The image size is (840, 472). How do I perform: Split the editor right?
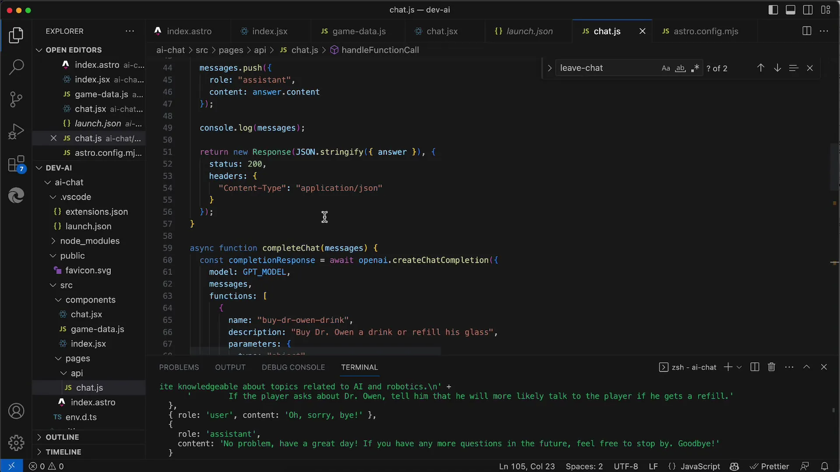click(x=806, y=31)
